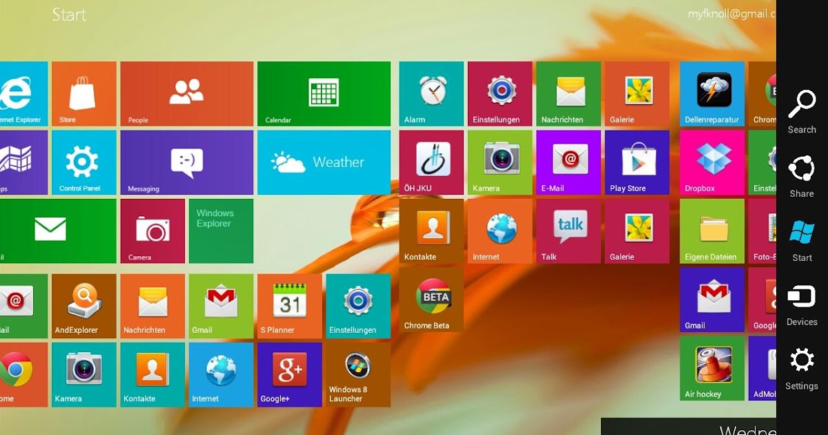Image resolution: width=828 pixels, height=435 pixels.
Task: Open the Dellenreparatur tile
Action: tap(712, 94)
